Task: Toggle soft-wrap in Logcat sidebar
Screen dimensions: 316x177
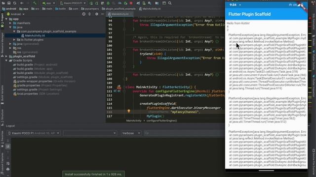Action: pos(8,164)
